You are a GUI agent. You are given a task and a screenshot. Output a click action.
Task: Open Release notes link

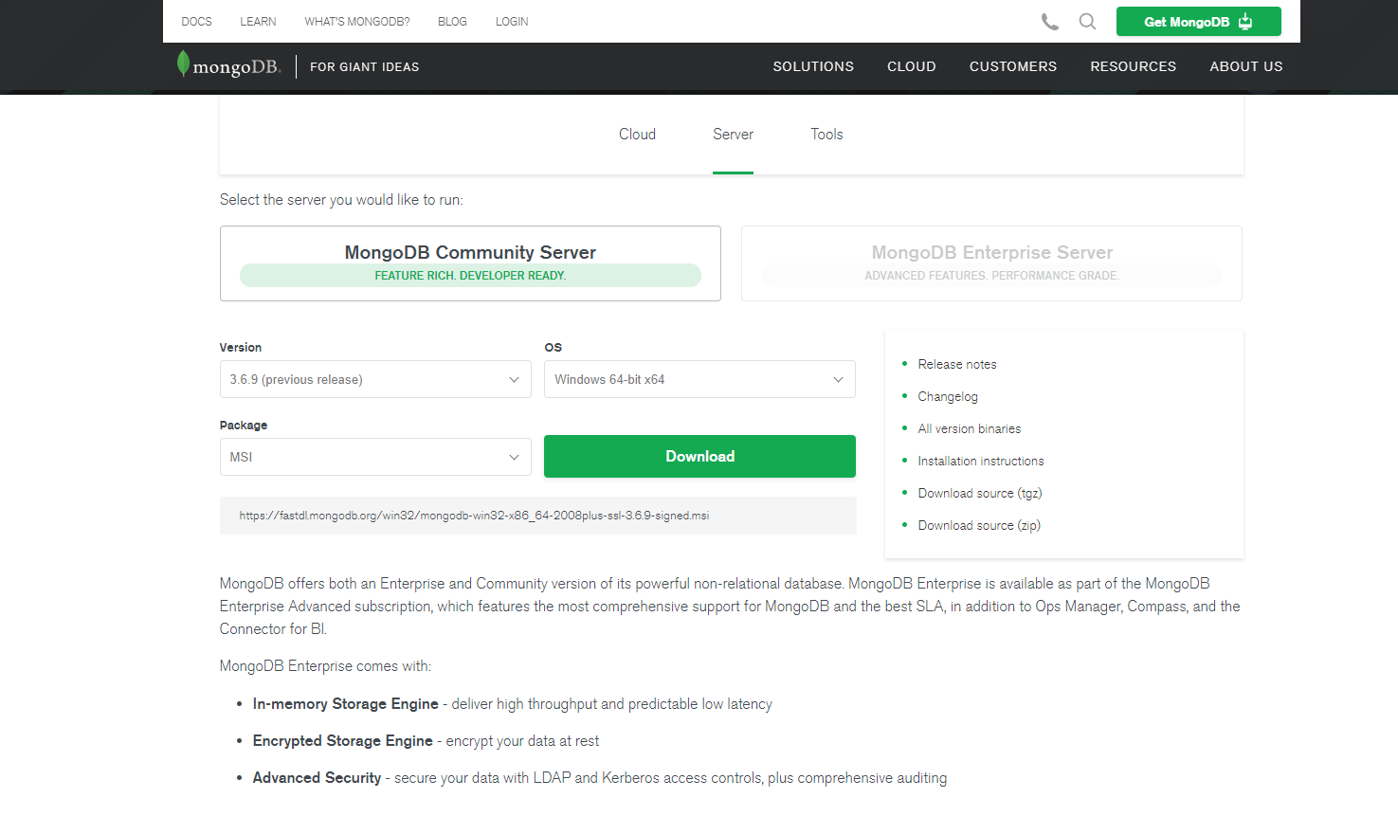tap(957, 364)
